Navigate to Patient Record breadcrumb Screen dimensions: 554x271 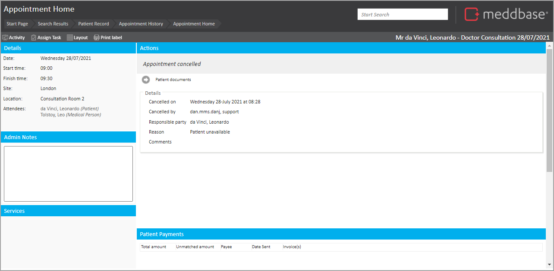coord(93,24)
